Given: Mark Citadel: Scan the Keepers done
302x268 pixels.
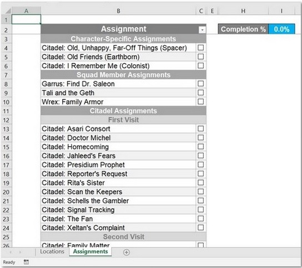Looking at the screenshot, I should pyautogui.click(x=200, y=192).
